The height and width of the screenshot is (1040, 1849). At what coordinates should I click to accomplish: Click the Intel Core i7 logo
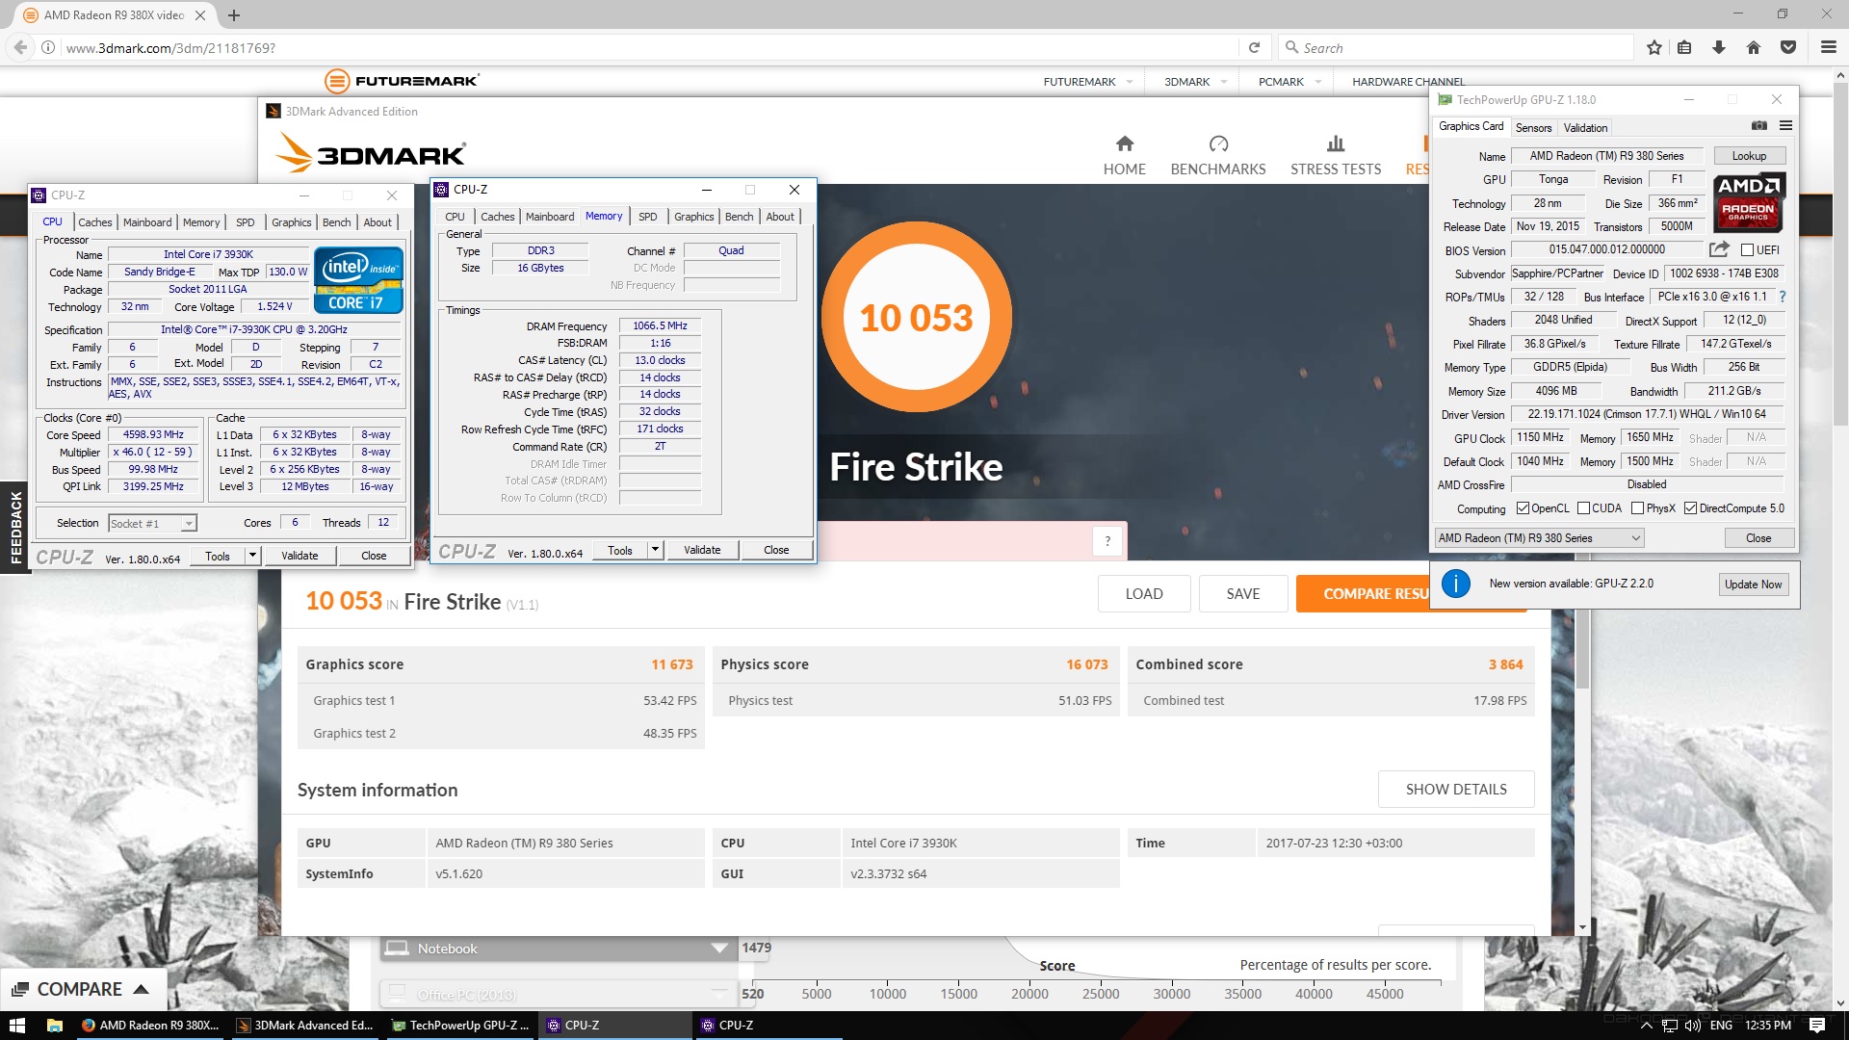point(358,280)
